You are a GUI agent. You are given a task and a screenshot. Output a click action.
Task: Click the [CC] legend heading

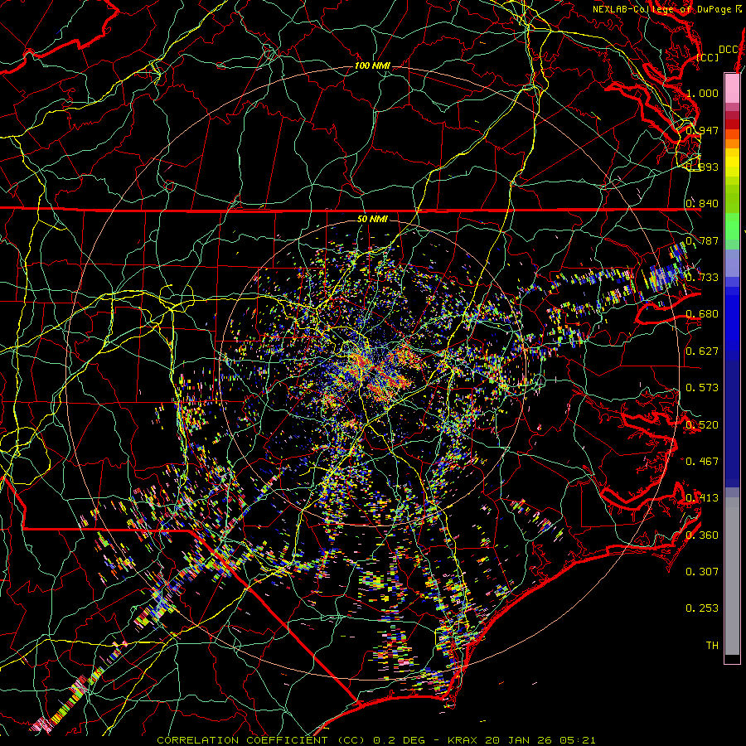[x=708, y=57]
